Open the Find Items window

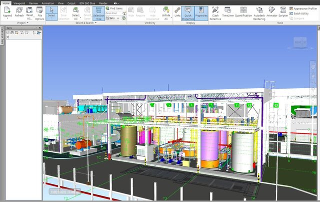click(114, 9)
